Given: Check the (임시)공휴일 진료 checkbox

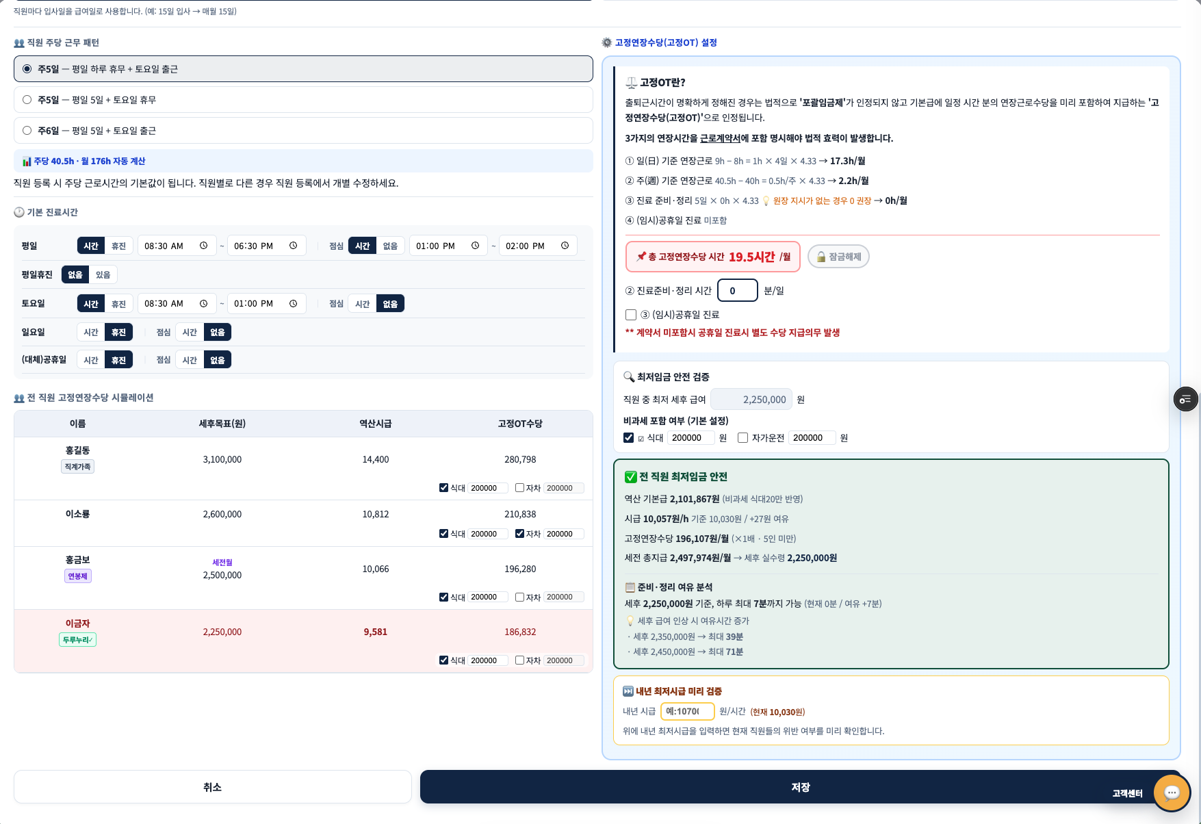Looking at the screenshot, I should pyautogui.click(x=631, y=315).
